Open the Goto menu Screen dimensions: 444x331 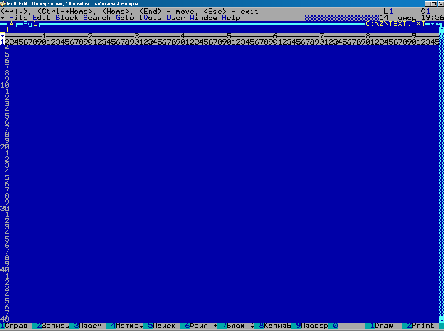124,18
